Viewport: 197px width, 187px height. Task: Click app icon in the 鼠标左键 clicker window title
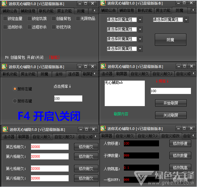tap(4, 66)
